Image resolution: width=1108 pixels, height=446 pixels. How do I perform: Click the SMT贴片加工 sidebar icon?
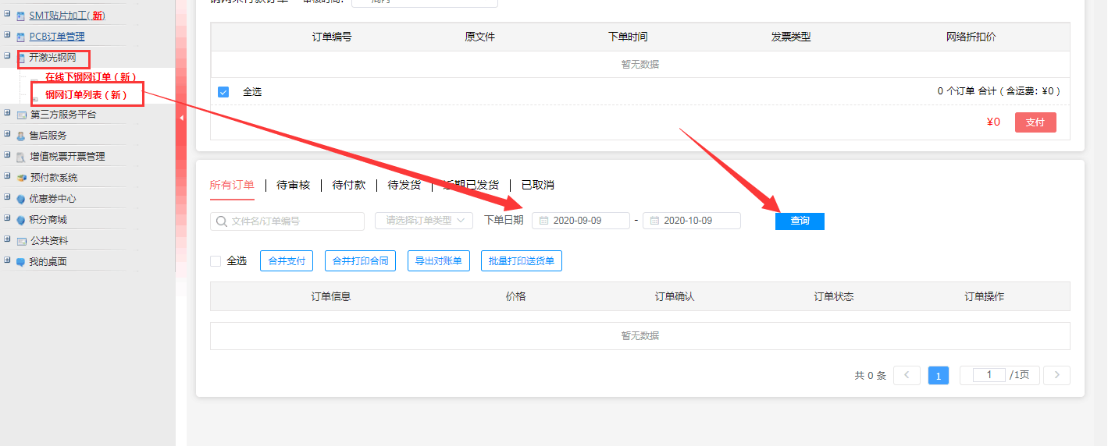21,16
